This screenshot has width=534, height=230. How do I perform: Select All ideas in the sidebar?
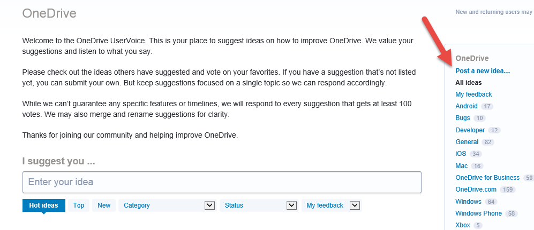(469, 83)
